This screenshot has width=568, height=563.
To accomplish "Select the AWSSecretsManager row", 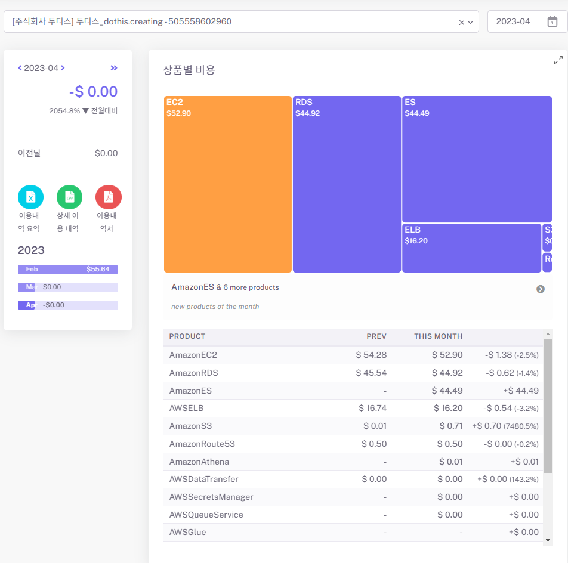I will click(x=353, y=497).
